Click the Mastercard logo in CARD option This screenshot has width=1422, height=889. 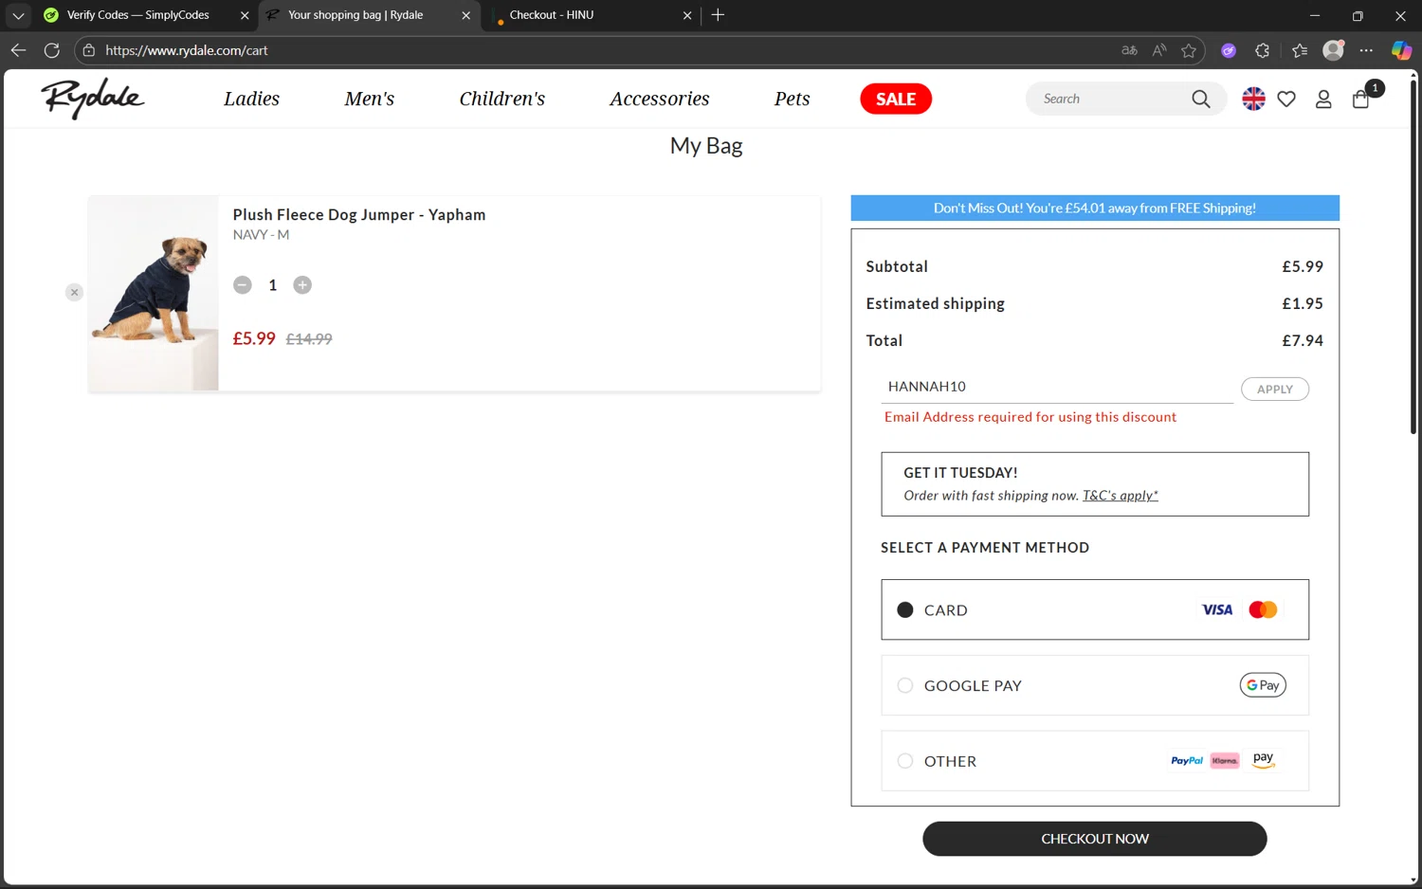[x=1263, y=609]
